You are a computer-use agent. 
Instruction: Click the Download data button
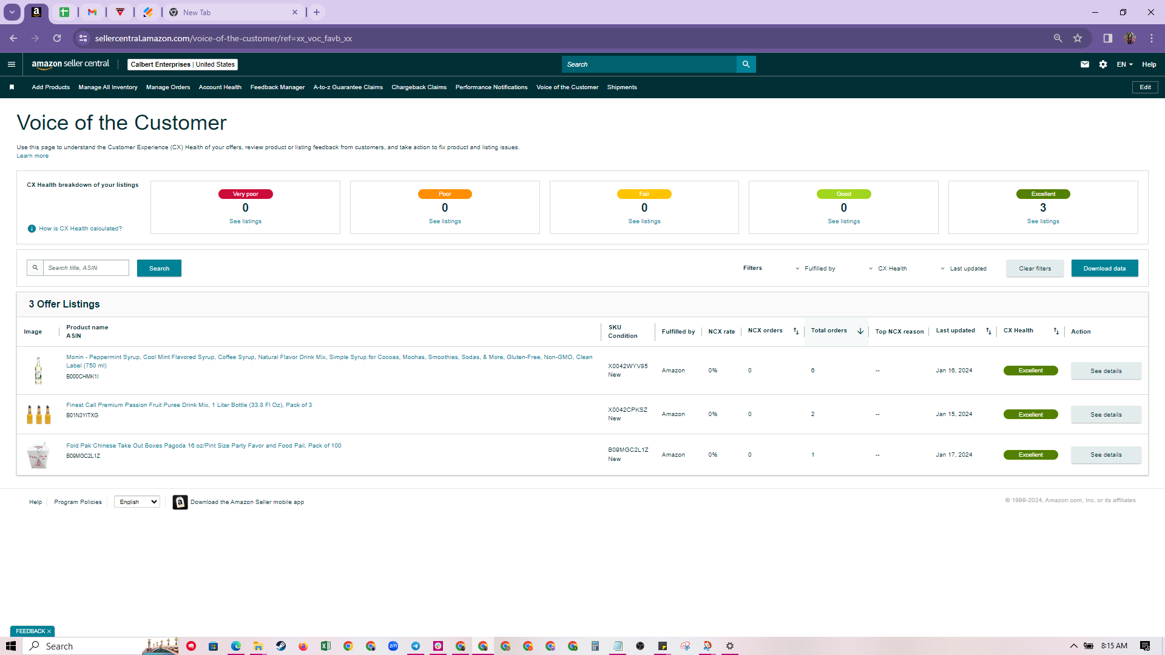pyautogui.click(x=1105, y=268)
